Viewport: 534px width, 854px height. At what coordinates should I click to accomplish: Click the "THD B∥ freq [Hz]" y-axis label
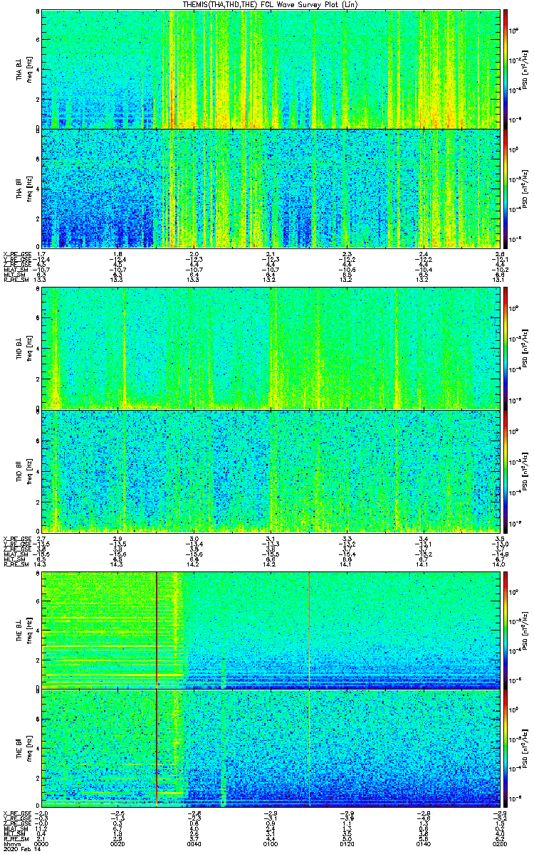[x=24, y=470]
